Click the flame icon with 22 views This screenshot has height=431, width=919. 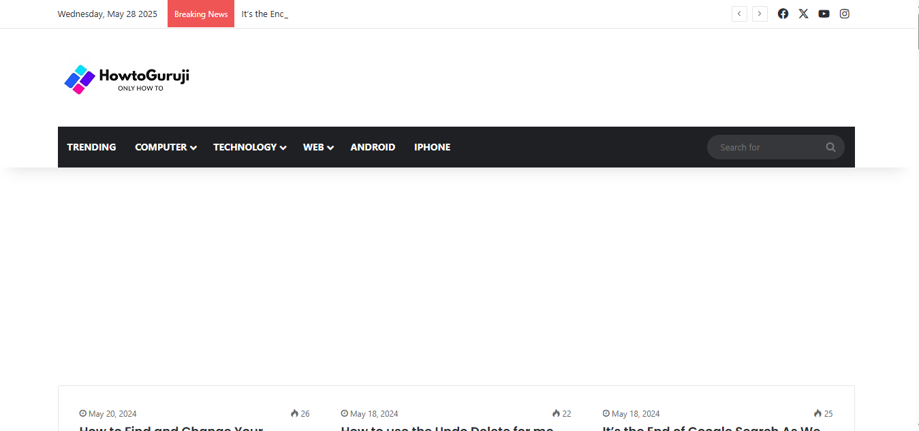(x=556, y=413)
